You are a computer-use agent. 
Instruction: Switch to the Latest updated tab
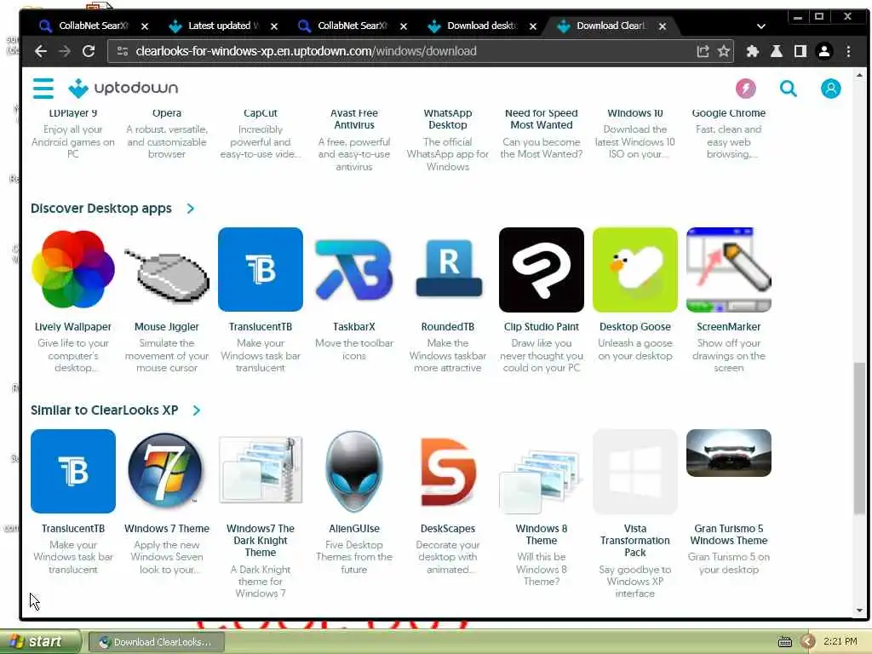[x=223, y=26]
